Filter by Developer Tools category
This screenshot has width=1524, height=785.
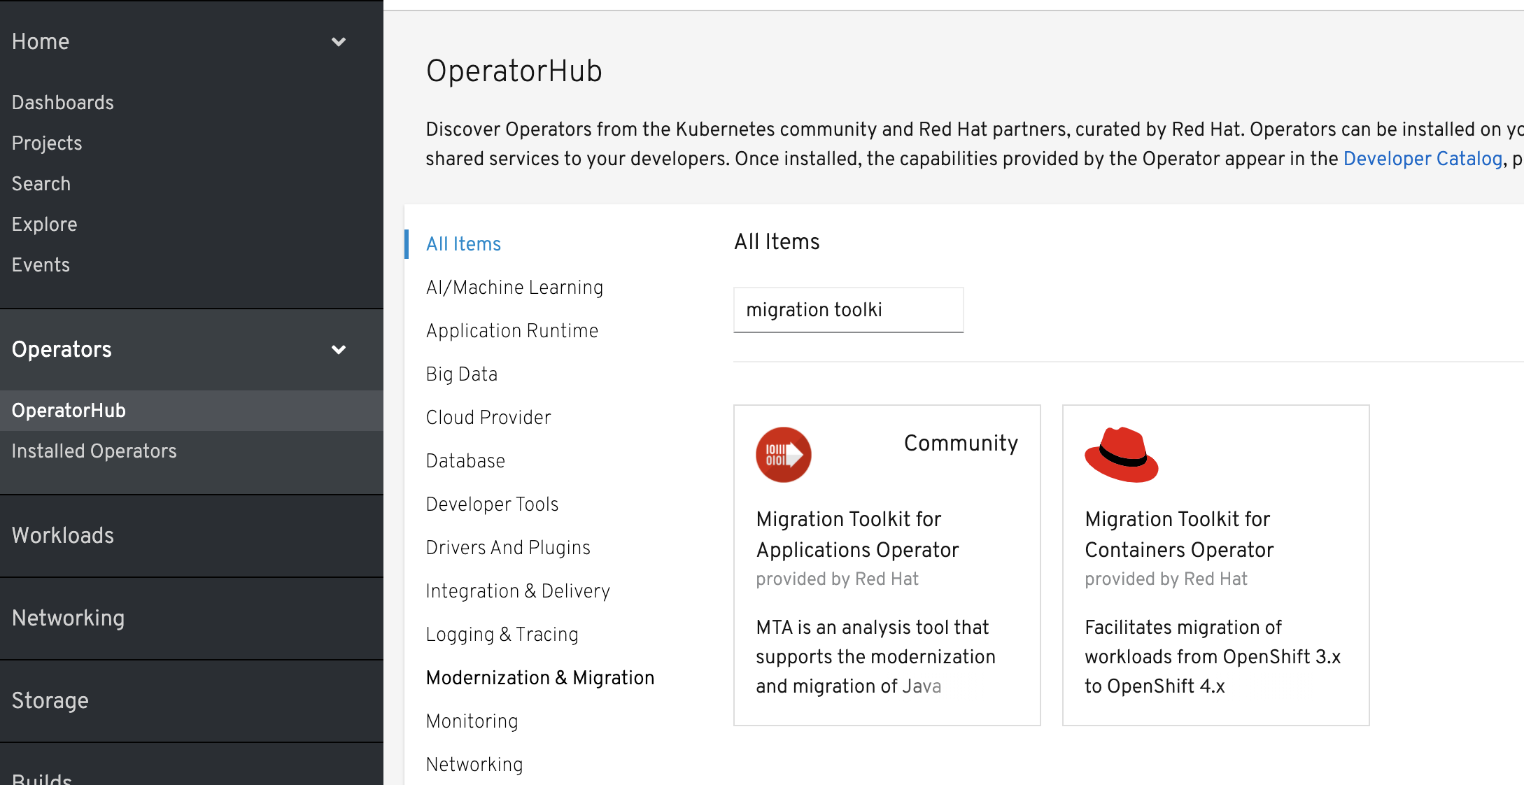[492, 504]
